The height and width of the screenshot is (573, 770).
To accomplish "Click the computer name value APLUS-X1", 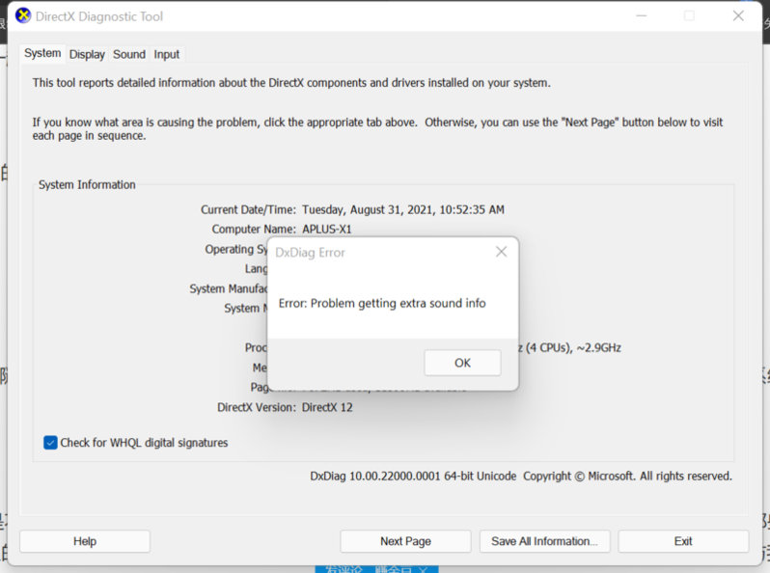I will tap(327, 230).
